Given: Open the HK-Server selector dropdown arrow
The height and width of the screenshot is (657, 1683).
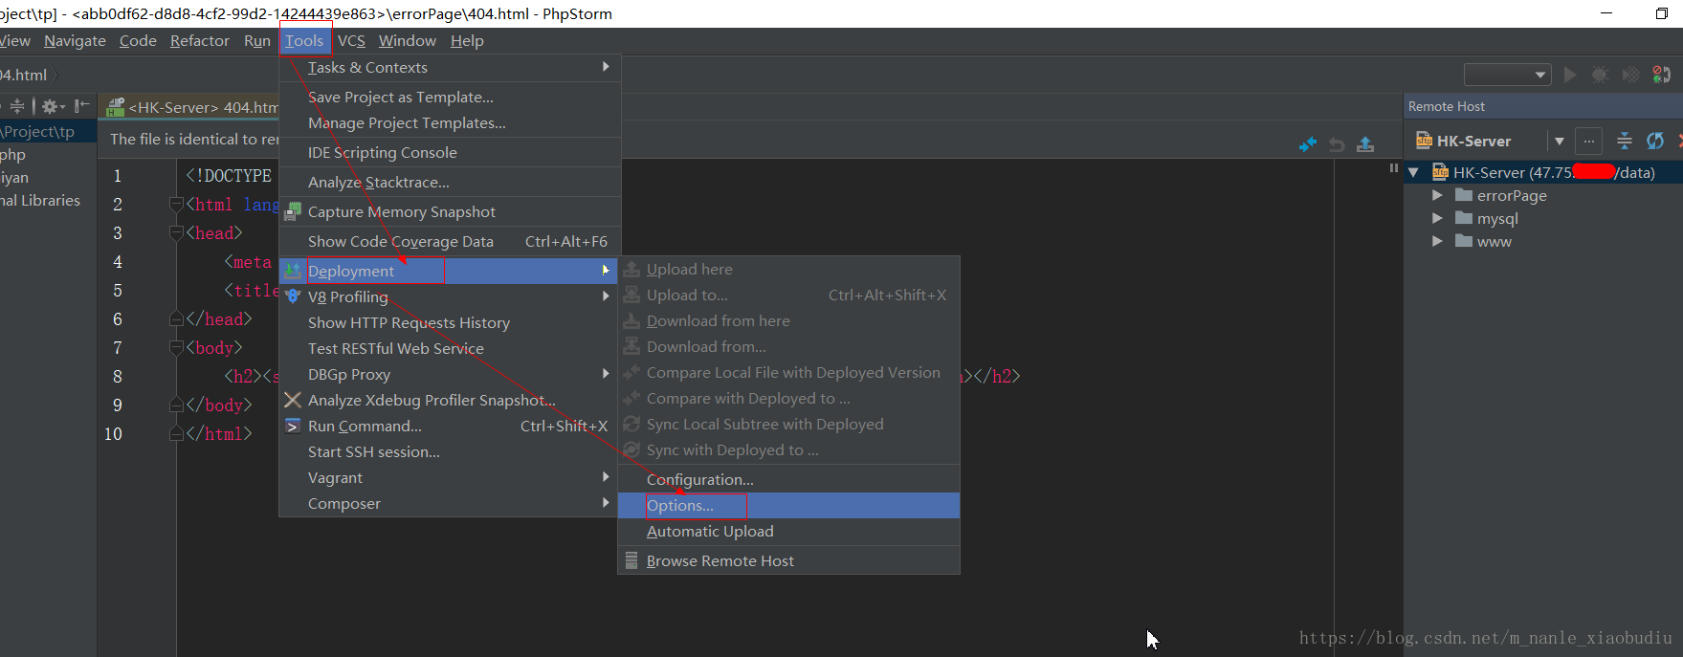Looking at the screenshot, I should [x=1560, y=142].
